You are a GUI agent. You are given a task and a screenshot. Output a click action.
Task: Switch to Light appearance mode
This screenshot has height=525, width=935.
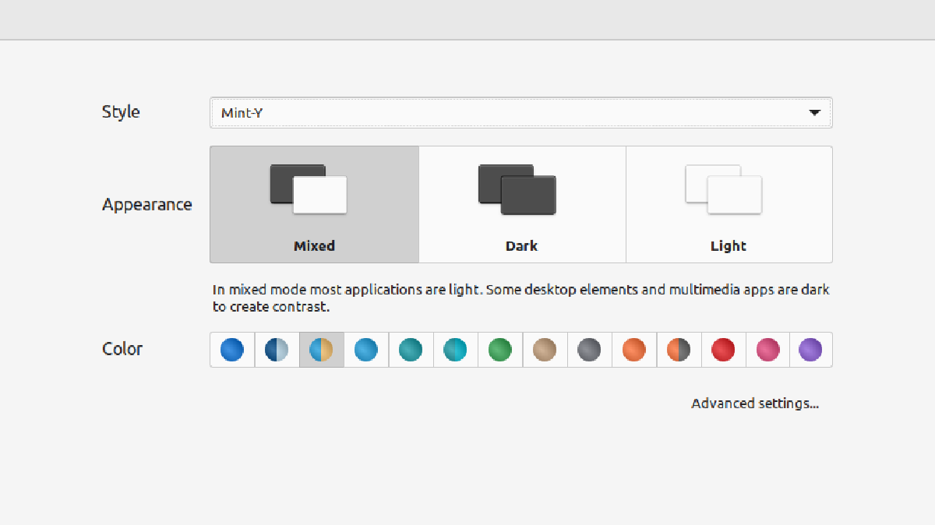[x=729, y=204]
